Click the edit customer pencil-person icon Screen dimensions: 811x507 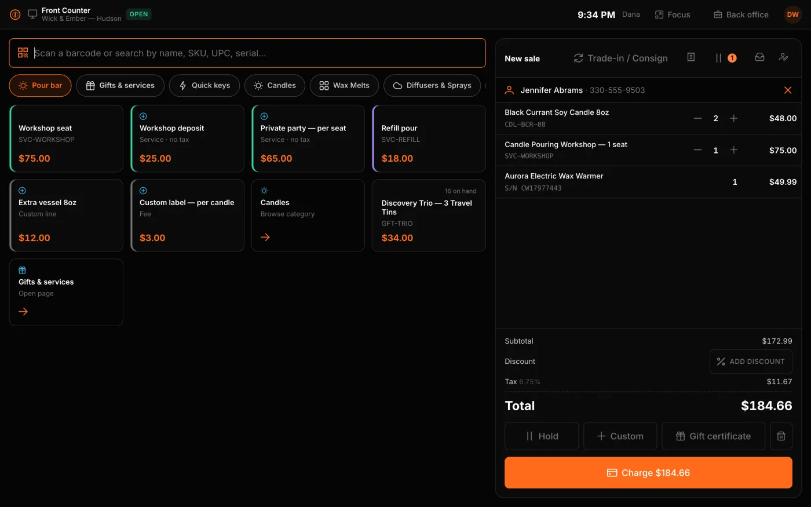tap(783, 57)
